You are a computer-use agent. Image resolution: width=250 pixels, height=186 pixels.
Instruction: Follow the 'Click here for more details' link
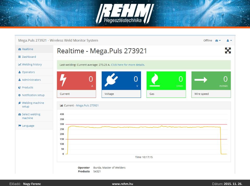[128, 65]
